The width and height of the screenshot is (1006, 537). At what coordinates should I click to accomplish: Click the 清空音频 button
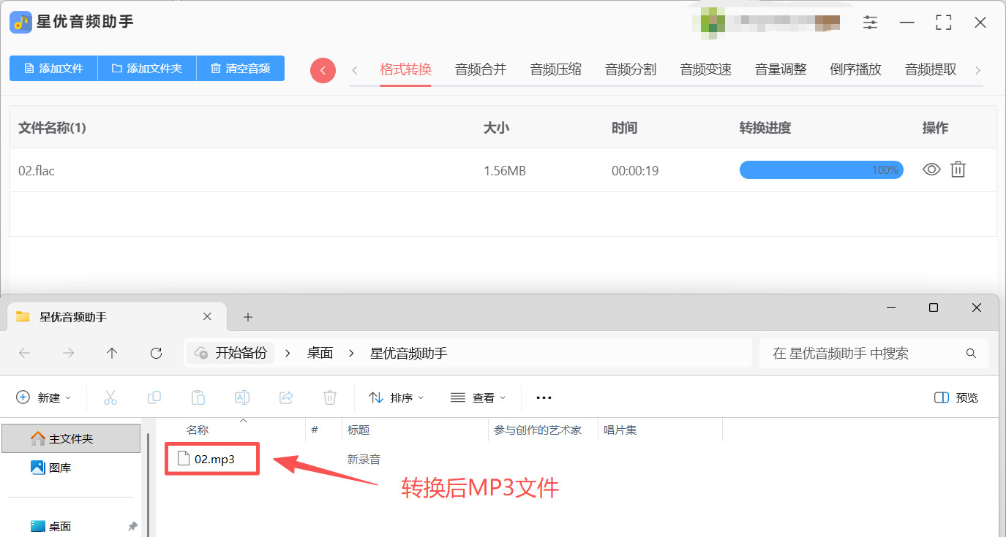tap(241, 69)
